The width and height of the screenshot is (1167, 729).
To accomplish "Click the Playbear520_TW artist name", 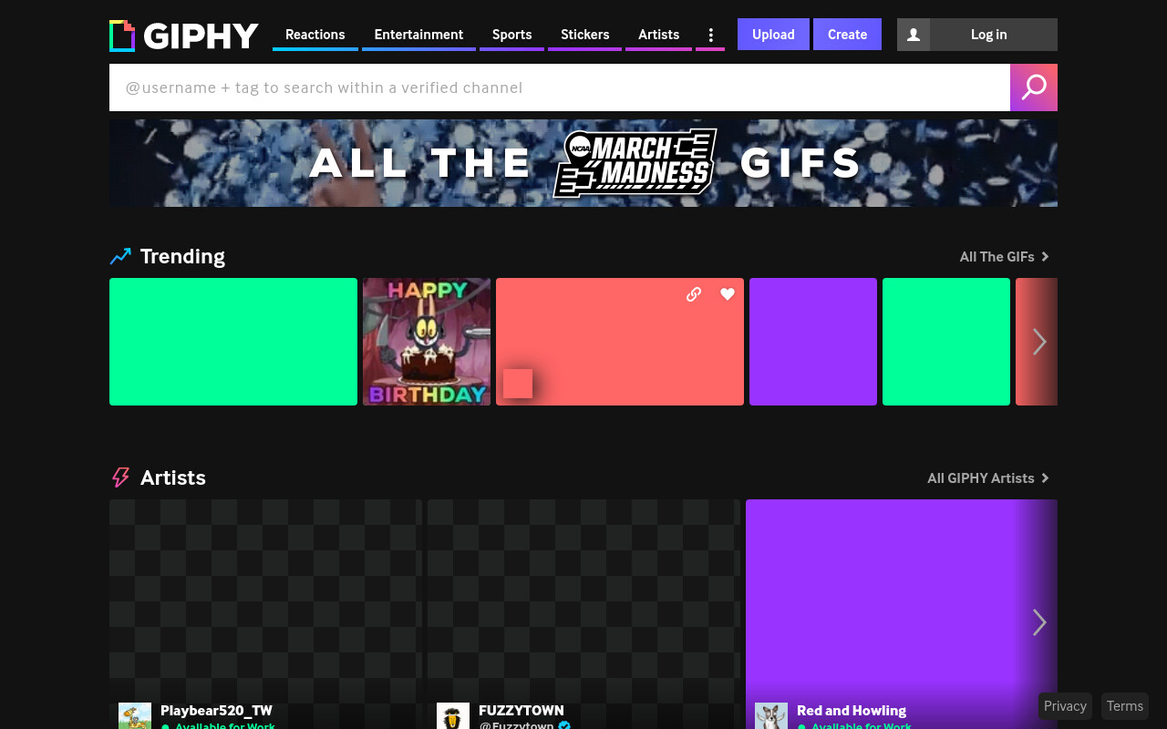I will tap(216, 711).
